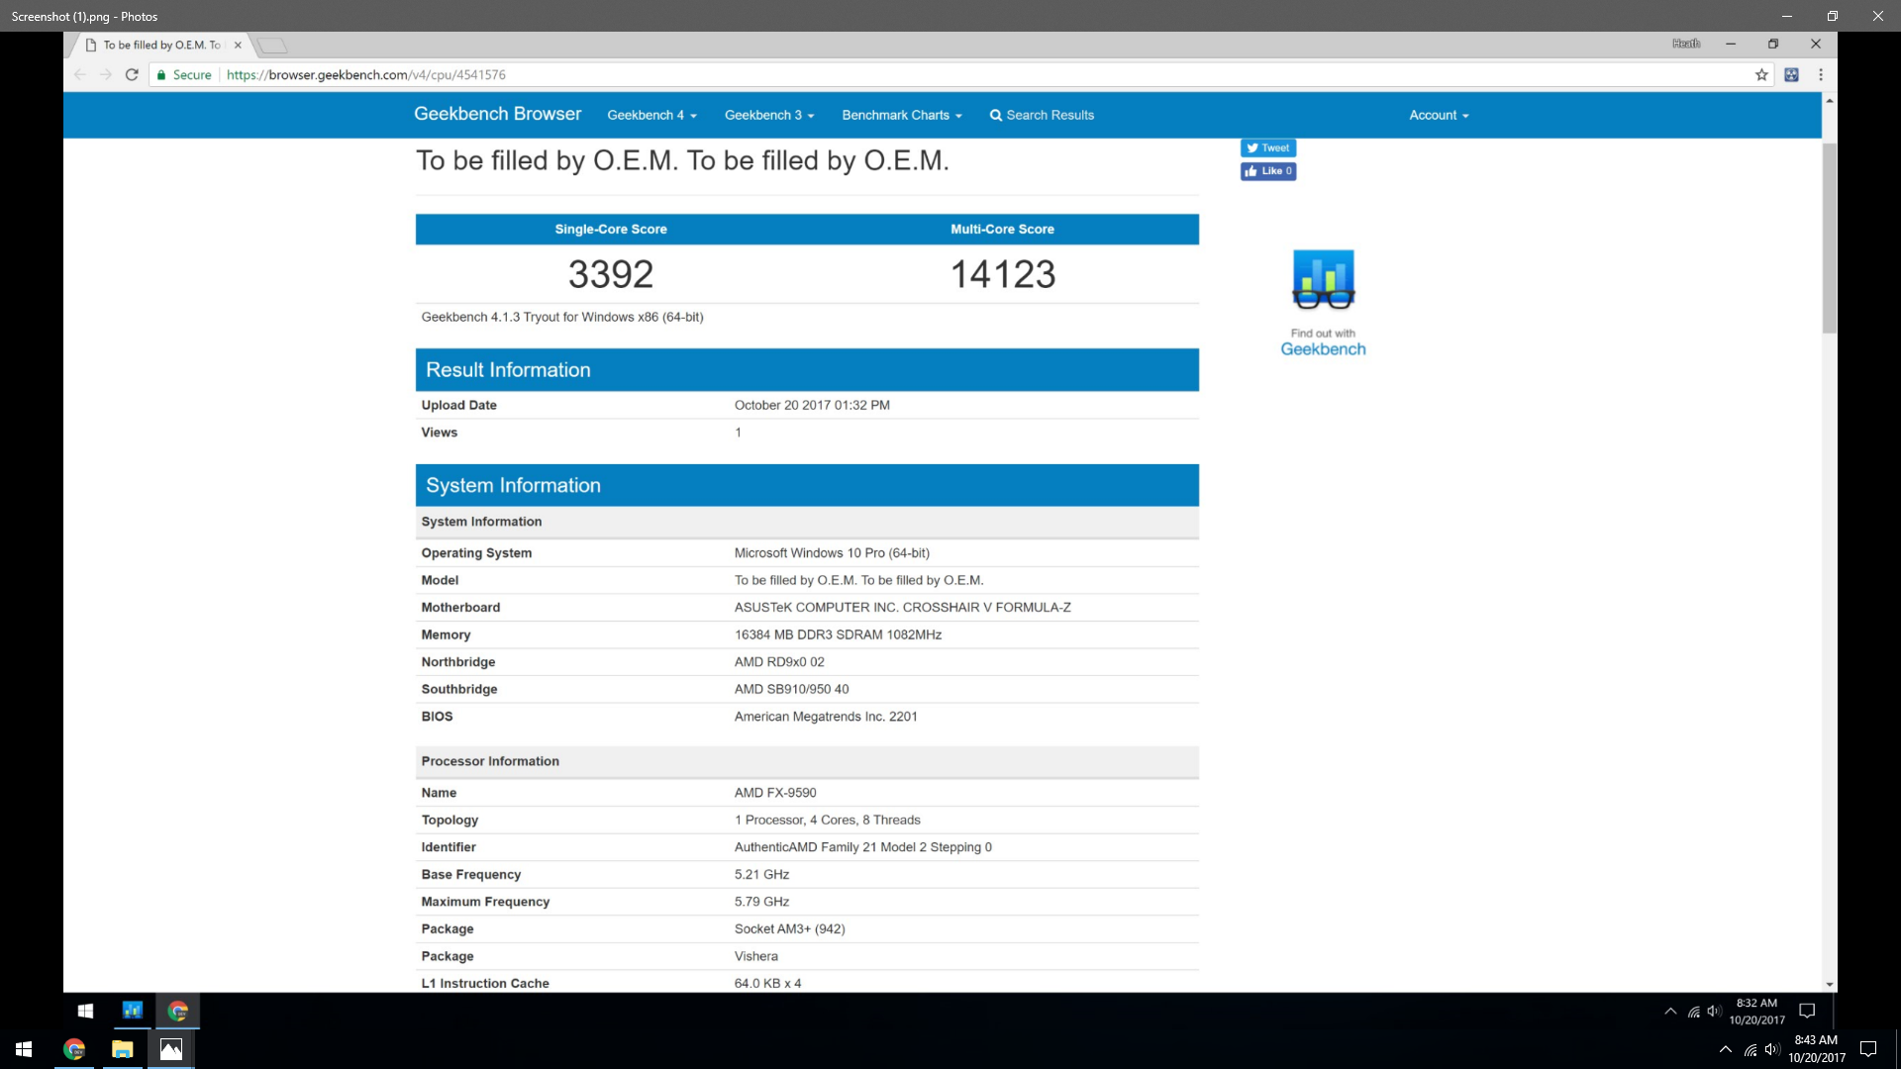Screen dimensions: 1901x1069
Task: Click the single-core score 3392
Action: (611, 274)
